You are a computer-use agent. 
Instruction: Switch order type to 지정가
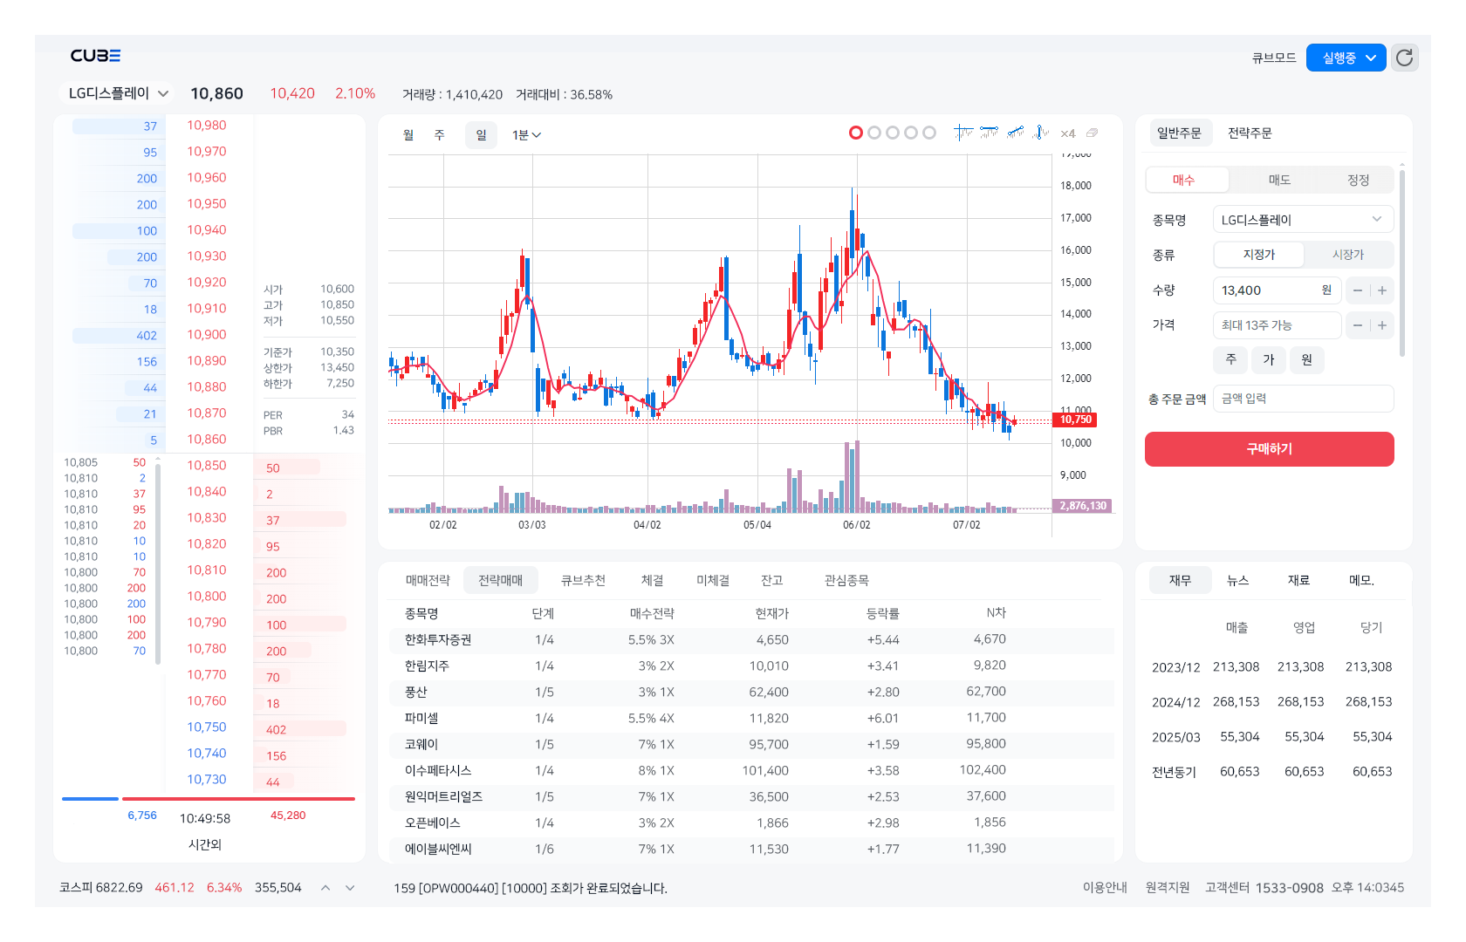coord(1259,255)
